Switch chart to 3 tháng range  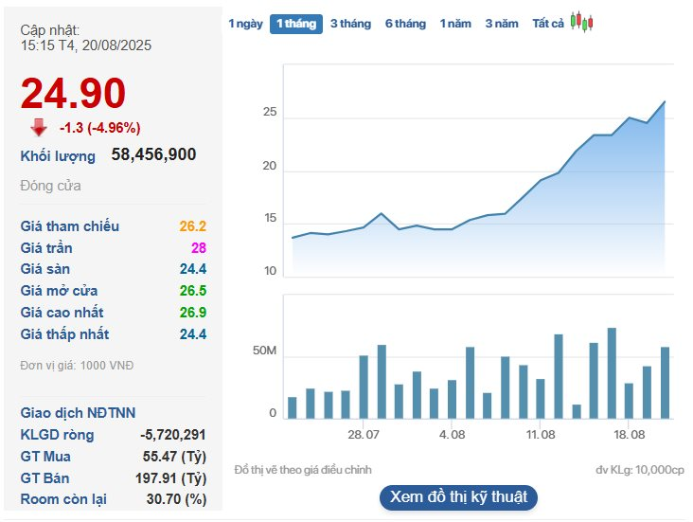[350, 24]
